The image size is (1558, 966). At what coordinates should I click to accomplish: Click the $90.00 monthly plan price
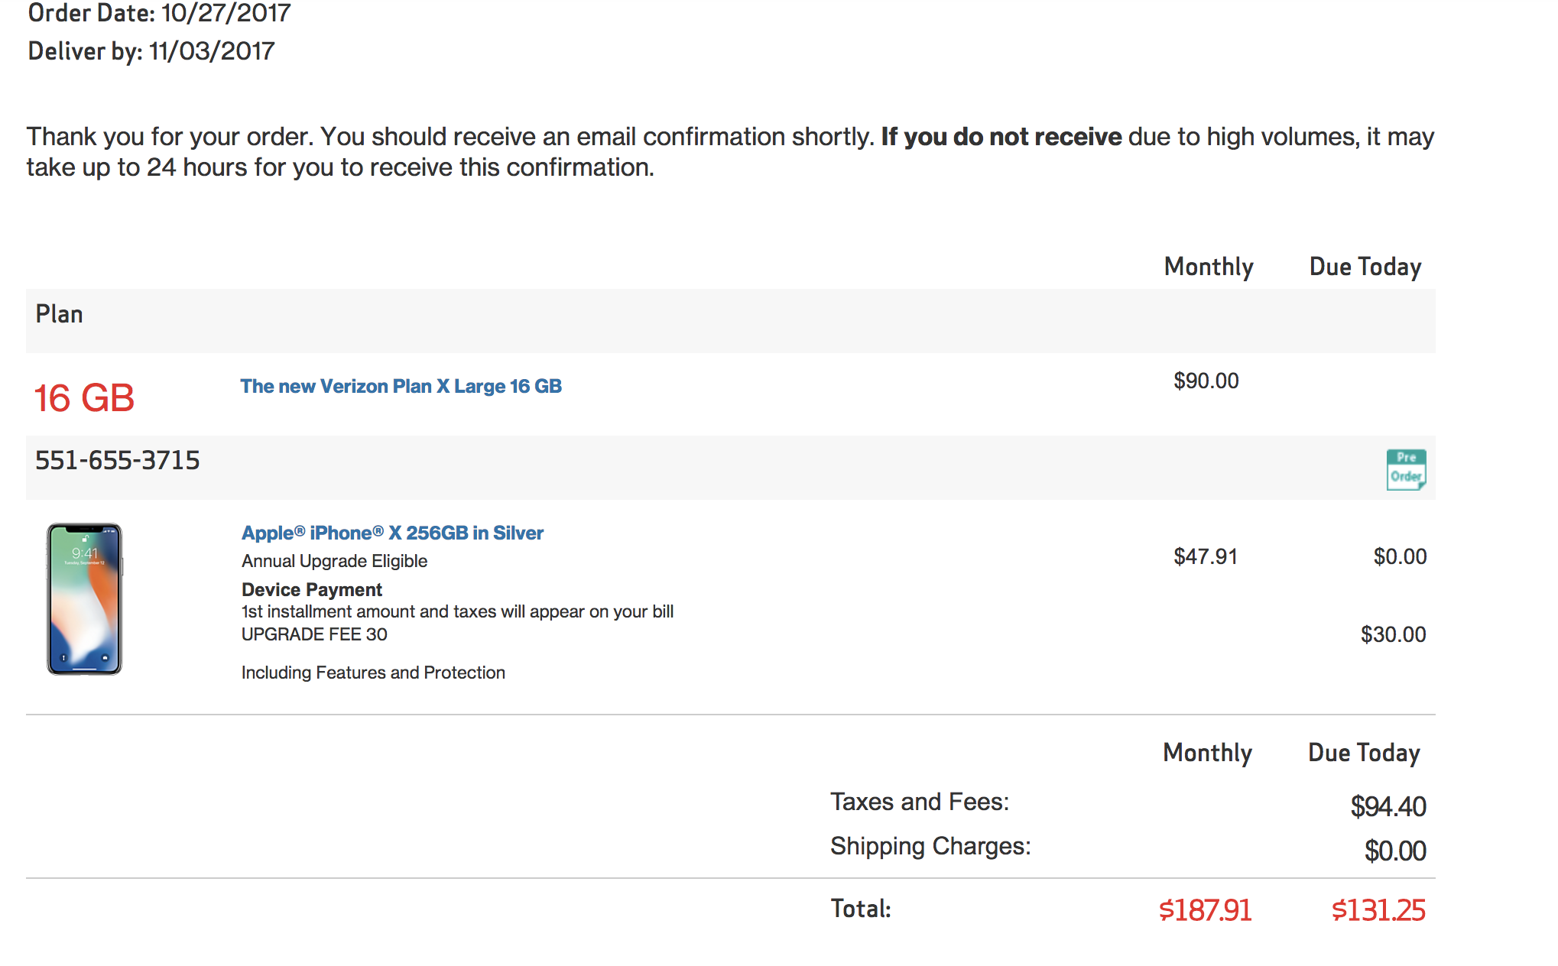pyautogui.click(x=1206, y=381)
